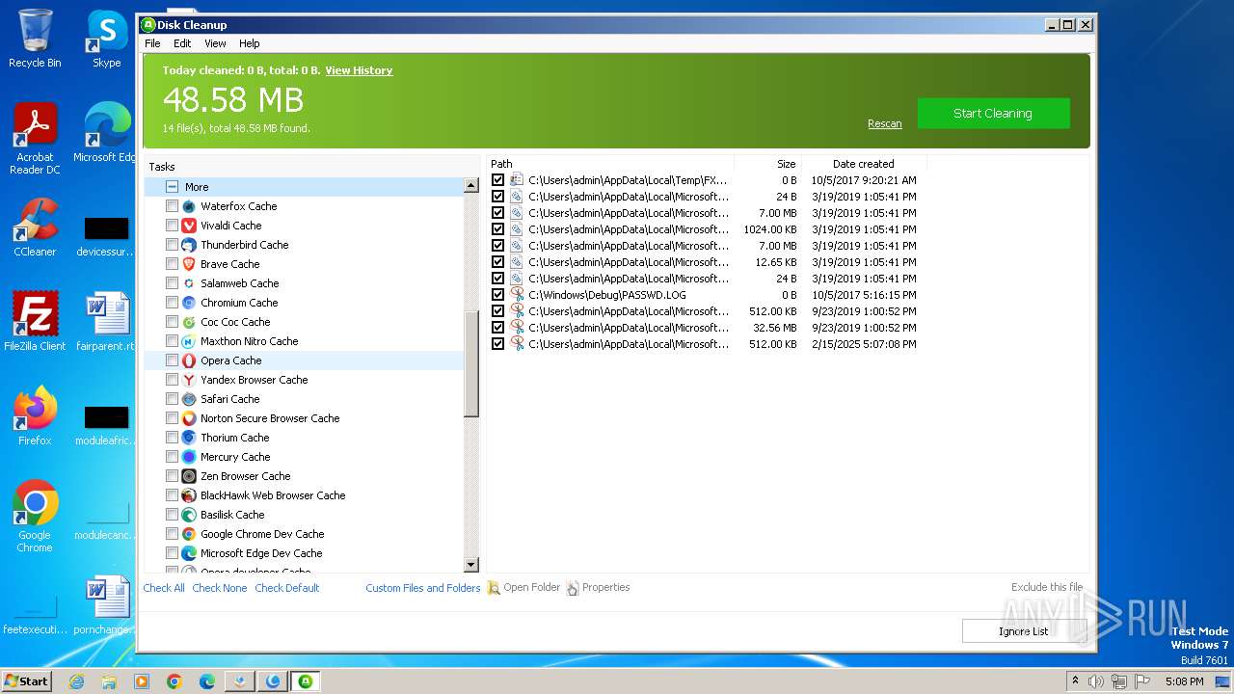Screen dimensions: 1234x694
Task: Click the Coc Coc Cache icon
Action: tap(189, 322)
